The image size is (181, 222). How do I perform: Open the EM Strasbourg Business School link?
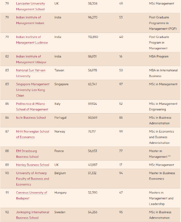pos(27,154)
